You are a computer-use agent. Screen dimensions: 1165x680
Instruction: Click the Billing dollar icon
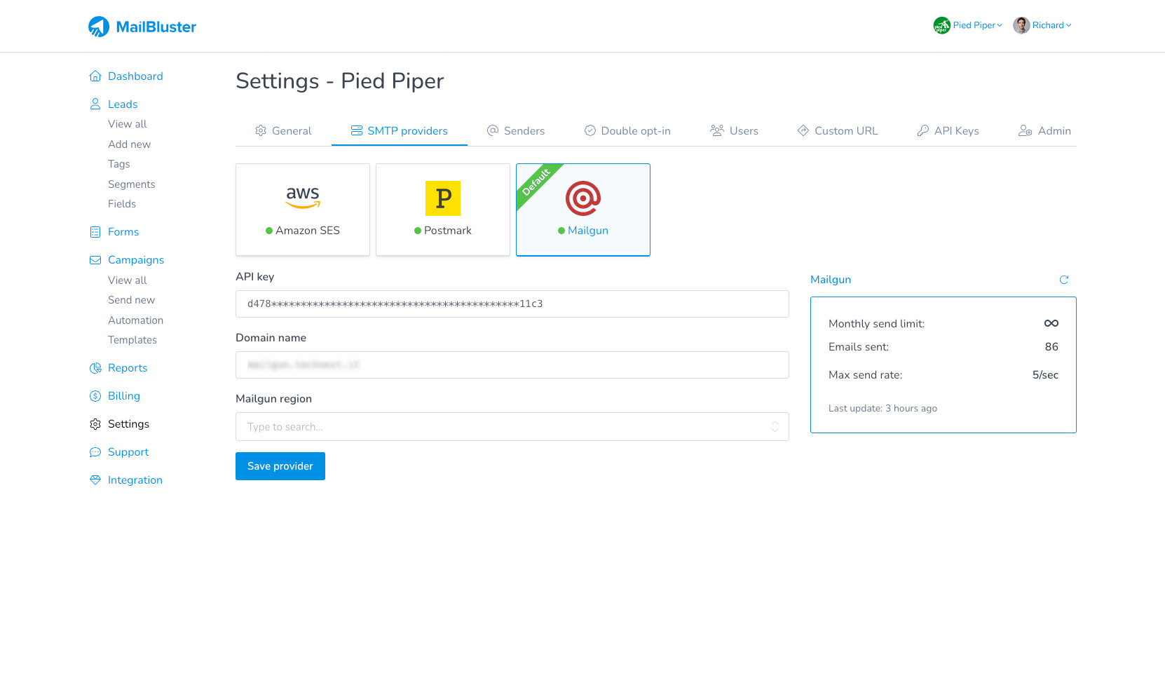[95, 395]
